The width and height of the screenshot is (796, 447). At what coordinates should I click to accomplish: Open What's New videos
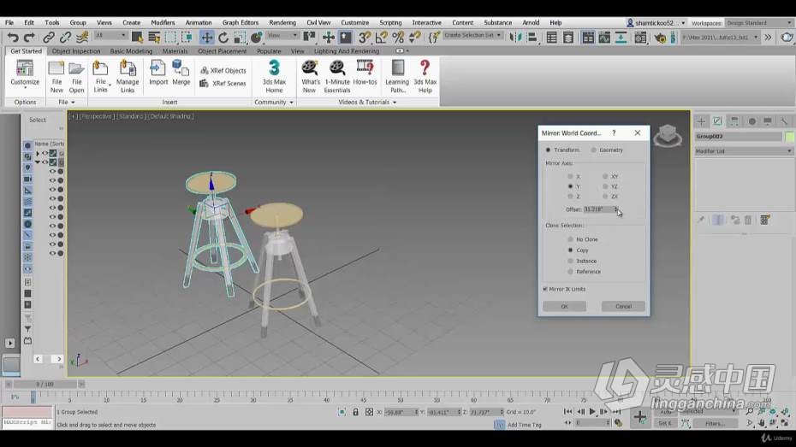[310, 77]
